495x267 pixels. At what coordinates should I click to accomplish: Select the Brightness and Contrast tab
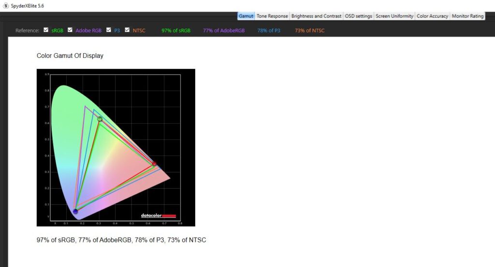point(316,16)
